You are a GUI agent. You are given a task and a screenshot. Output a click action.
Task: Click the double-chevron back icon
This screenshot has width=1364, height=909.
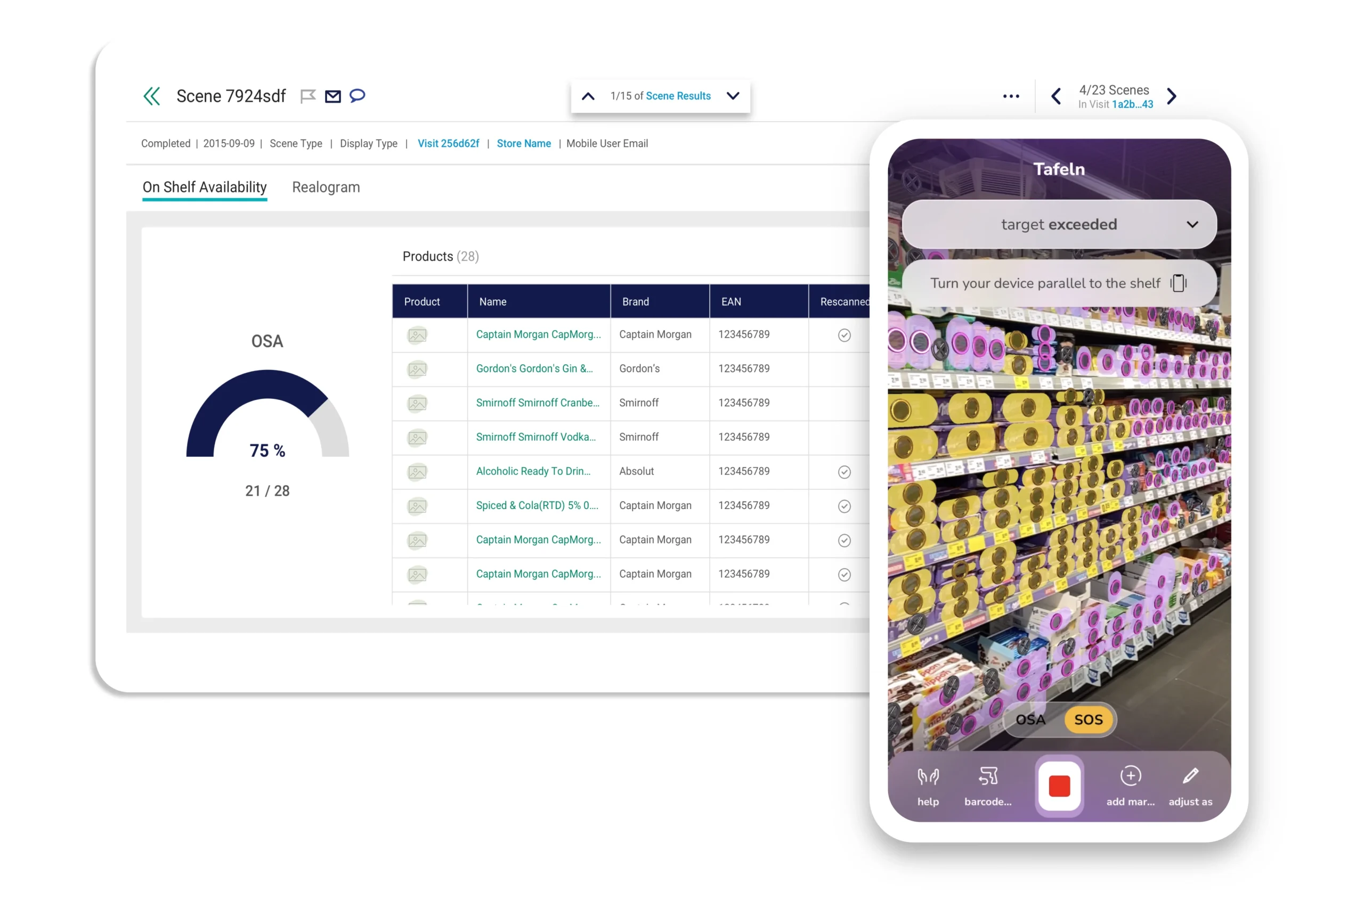[x=151, y=96]
